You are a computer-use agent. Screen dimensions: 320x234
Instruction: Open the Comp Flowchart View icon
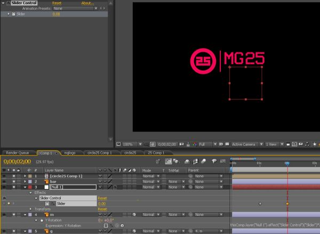click(307, 144)
